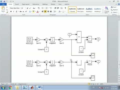Align text left
This screenshot has width=120, height=90.
click(42, 11)
